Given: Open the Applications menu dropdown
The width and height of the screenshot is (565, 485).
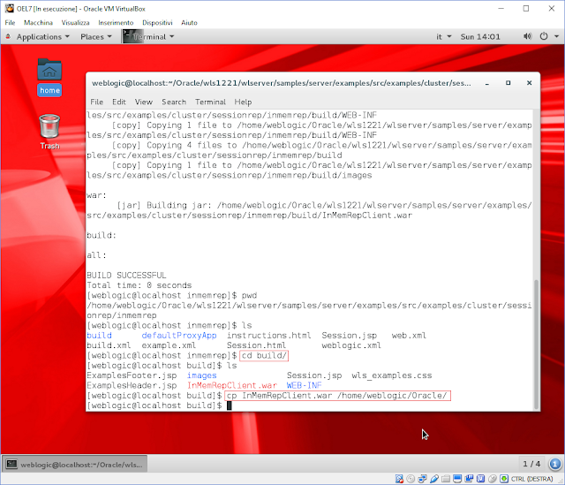Looking at the screenshot, I should [42, 37].
